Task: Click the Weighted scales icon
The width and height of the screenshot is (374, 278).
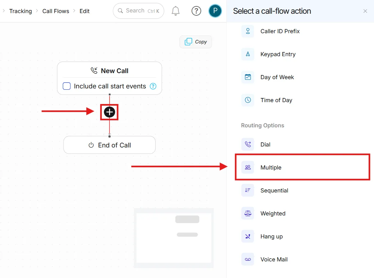Action: coord(248,213)
